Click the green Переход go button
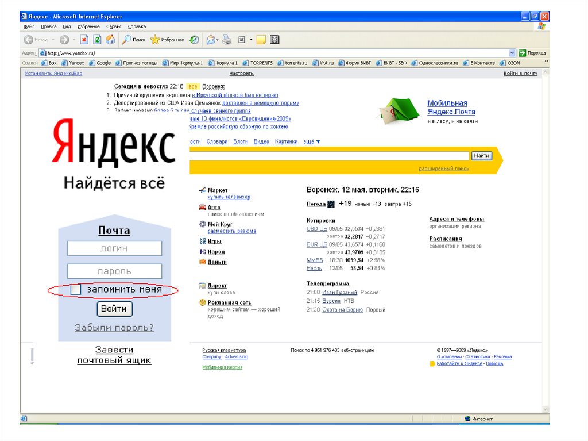Screen dimensions: 588x441 click(532, 53)
